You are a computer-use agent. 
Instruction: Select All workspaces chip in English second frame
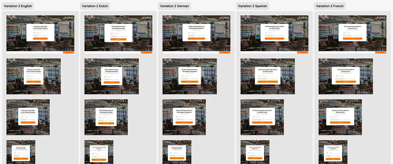click(29, 79)
